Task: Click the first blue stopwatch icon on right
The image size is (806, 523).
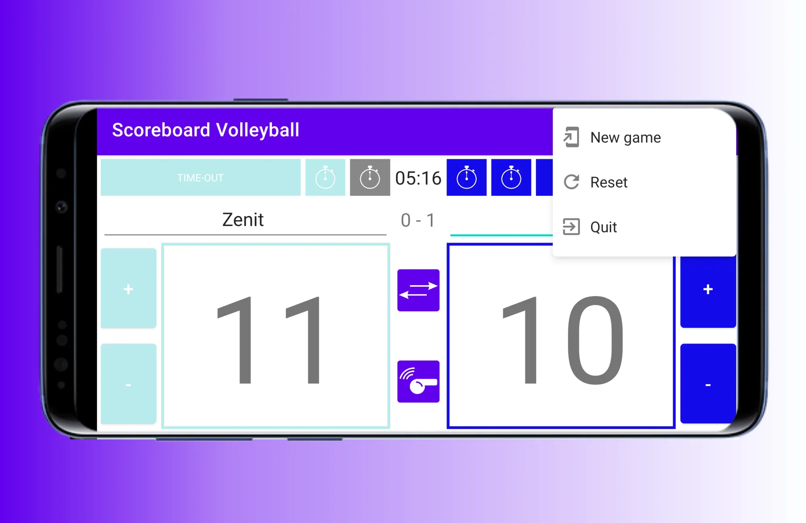Action: pos(467,178)
